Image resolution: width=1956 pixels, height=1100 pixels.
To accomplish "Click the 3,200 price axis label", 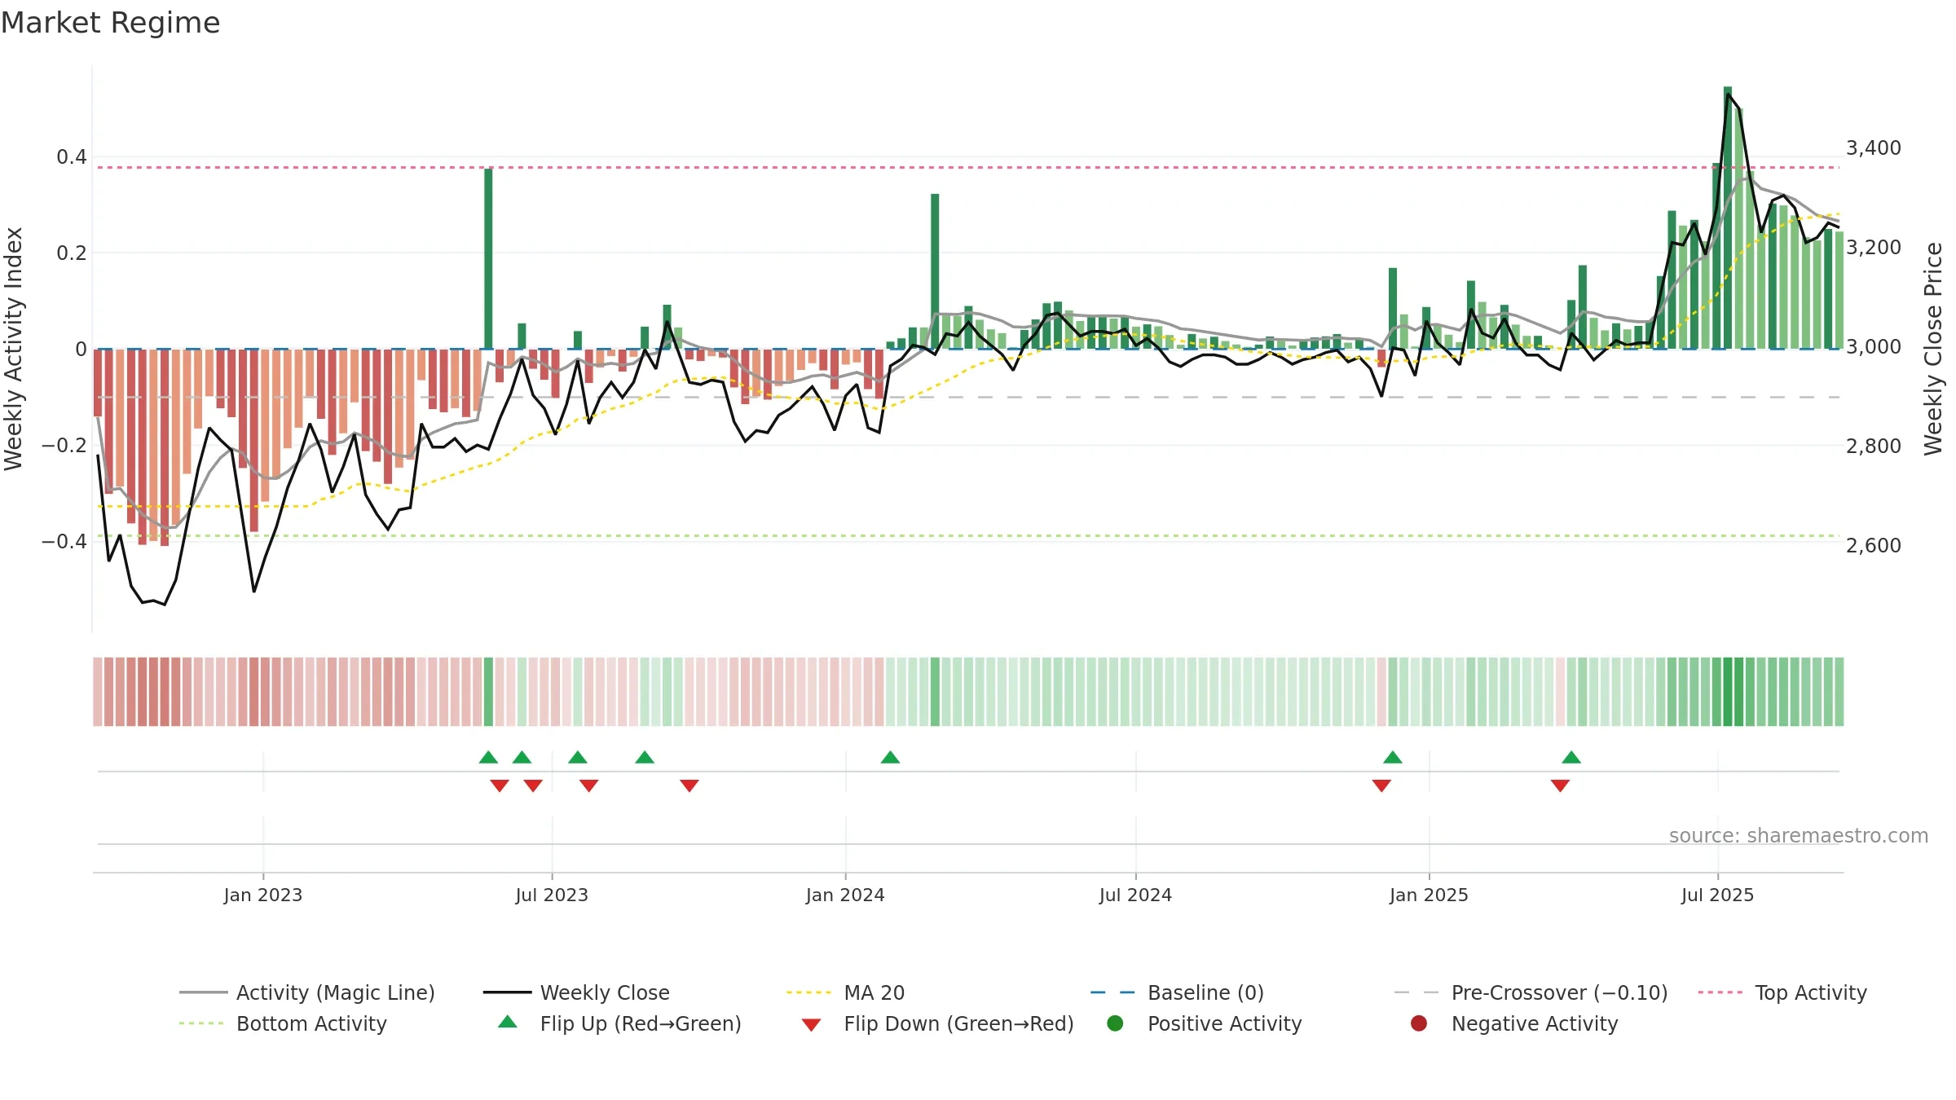I will (1873, 248).
